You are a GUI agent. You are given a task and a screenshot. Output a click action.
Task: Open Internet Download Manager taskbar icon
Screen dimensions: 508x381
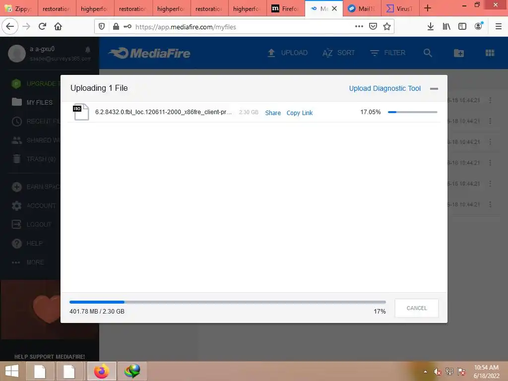pyautogui.click(x=132, y=371)
